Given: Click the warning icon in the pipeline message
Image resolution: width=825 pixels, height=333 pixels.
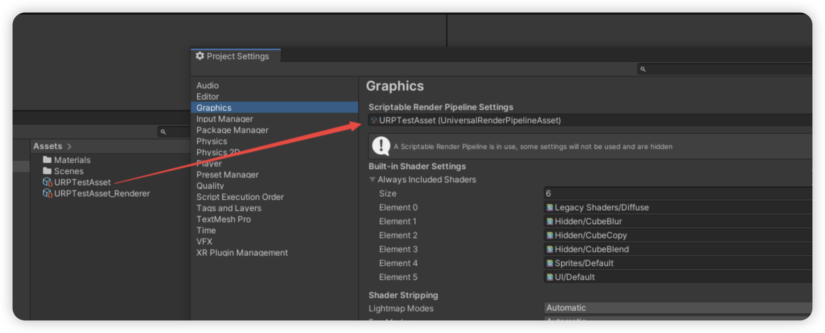Looking at the screenshot, I should pos(381,146).
